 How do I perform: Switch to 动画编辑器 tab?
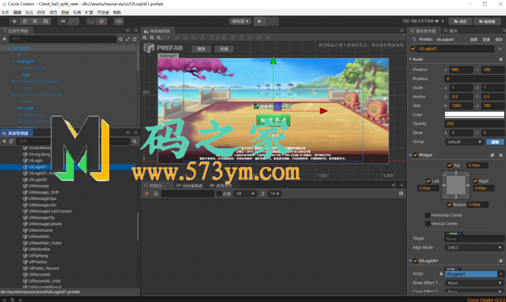(189, 185)
